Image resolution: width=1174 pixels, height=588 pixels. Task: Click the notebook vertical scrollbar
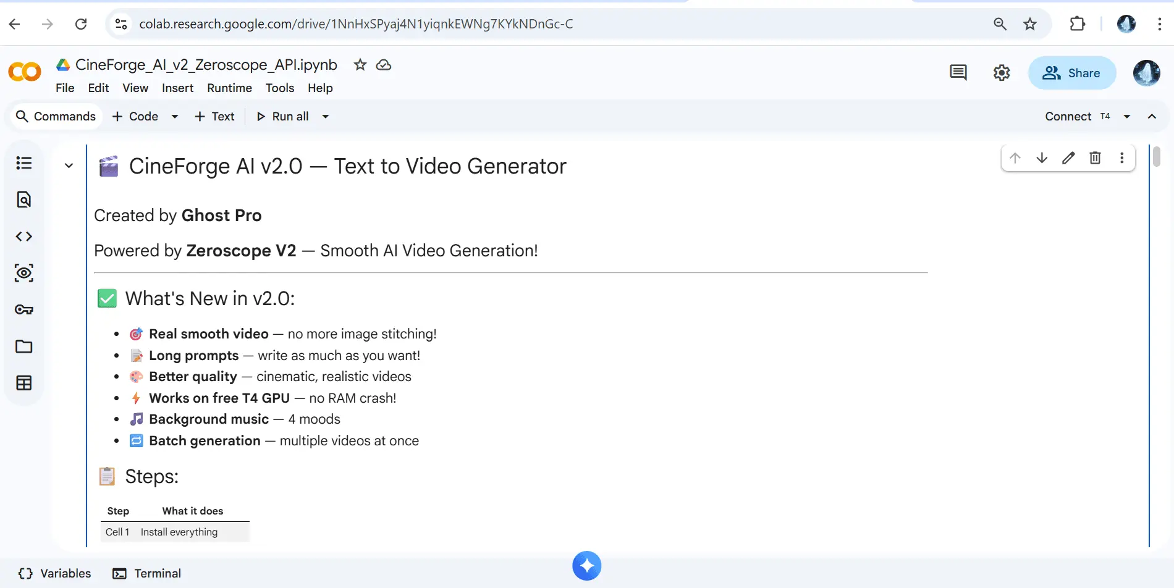1156,156
